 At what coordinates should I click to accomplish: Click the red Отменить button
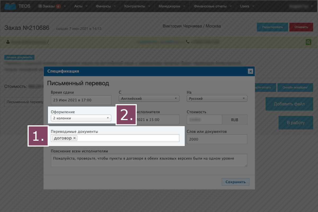coord(301,27)
